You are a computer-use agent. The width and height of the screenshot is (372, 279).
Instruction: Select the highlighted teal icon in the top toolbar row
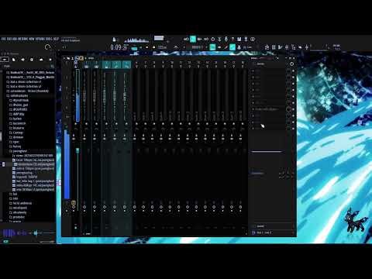tap(193, 39)
